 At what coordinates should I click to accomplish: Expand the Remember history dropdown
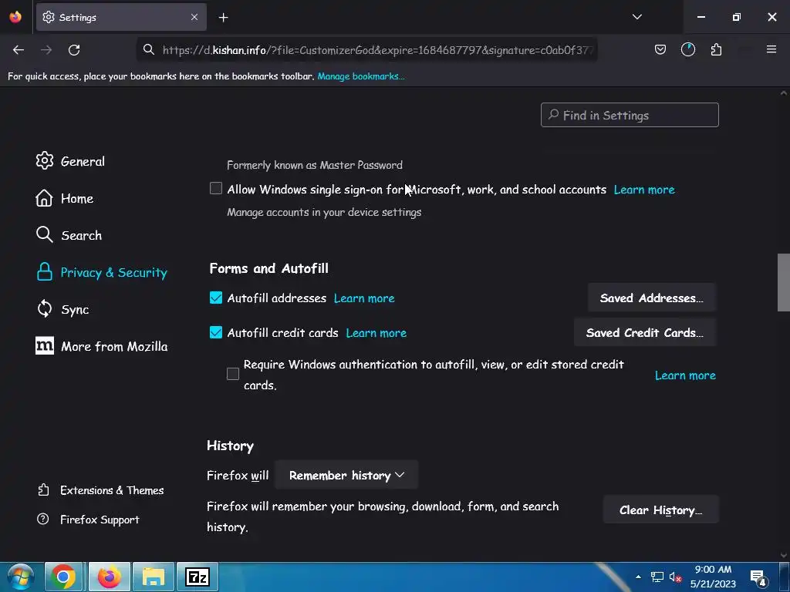tap(346, 475)
